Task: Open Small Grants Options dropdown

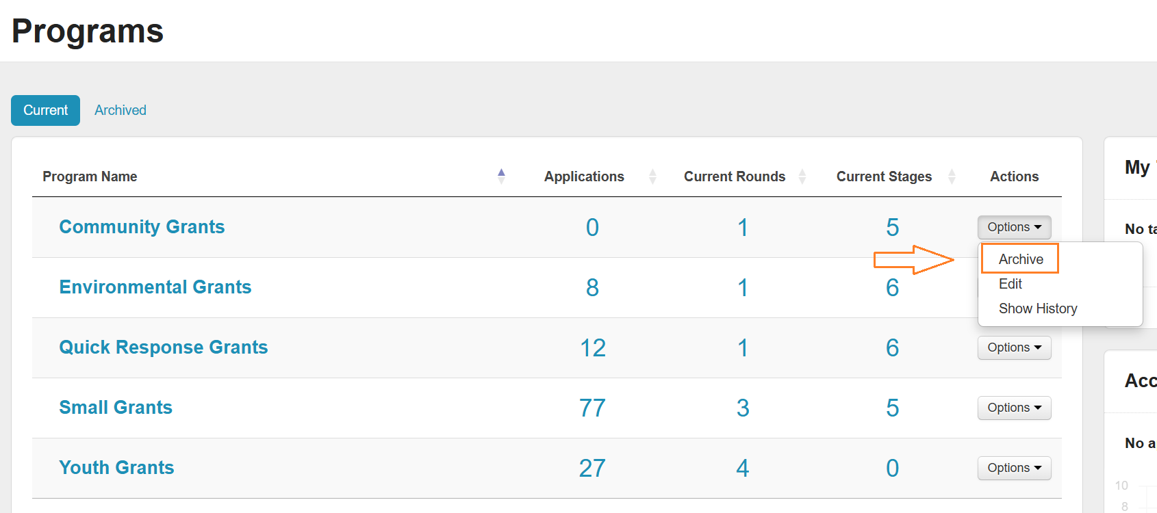Action: [x=1014, y=408]
